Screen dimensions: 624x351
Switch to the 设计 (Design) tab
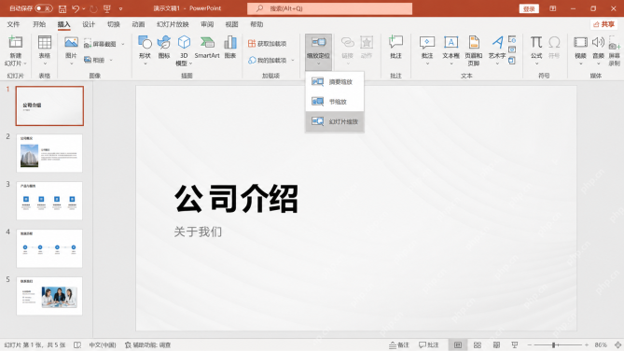(89, 24)
